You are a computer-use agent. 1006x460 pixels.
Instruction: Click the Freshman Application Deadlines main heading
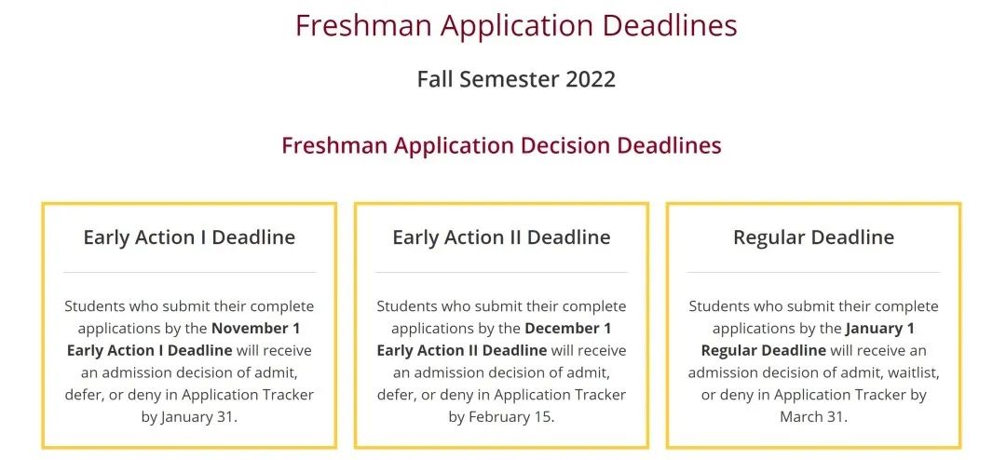[x=516, y=25]
